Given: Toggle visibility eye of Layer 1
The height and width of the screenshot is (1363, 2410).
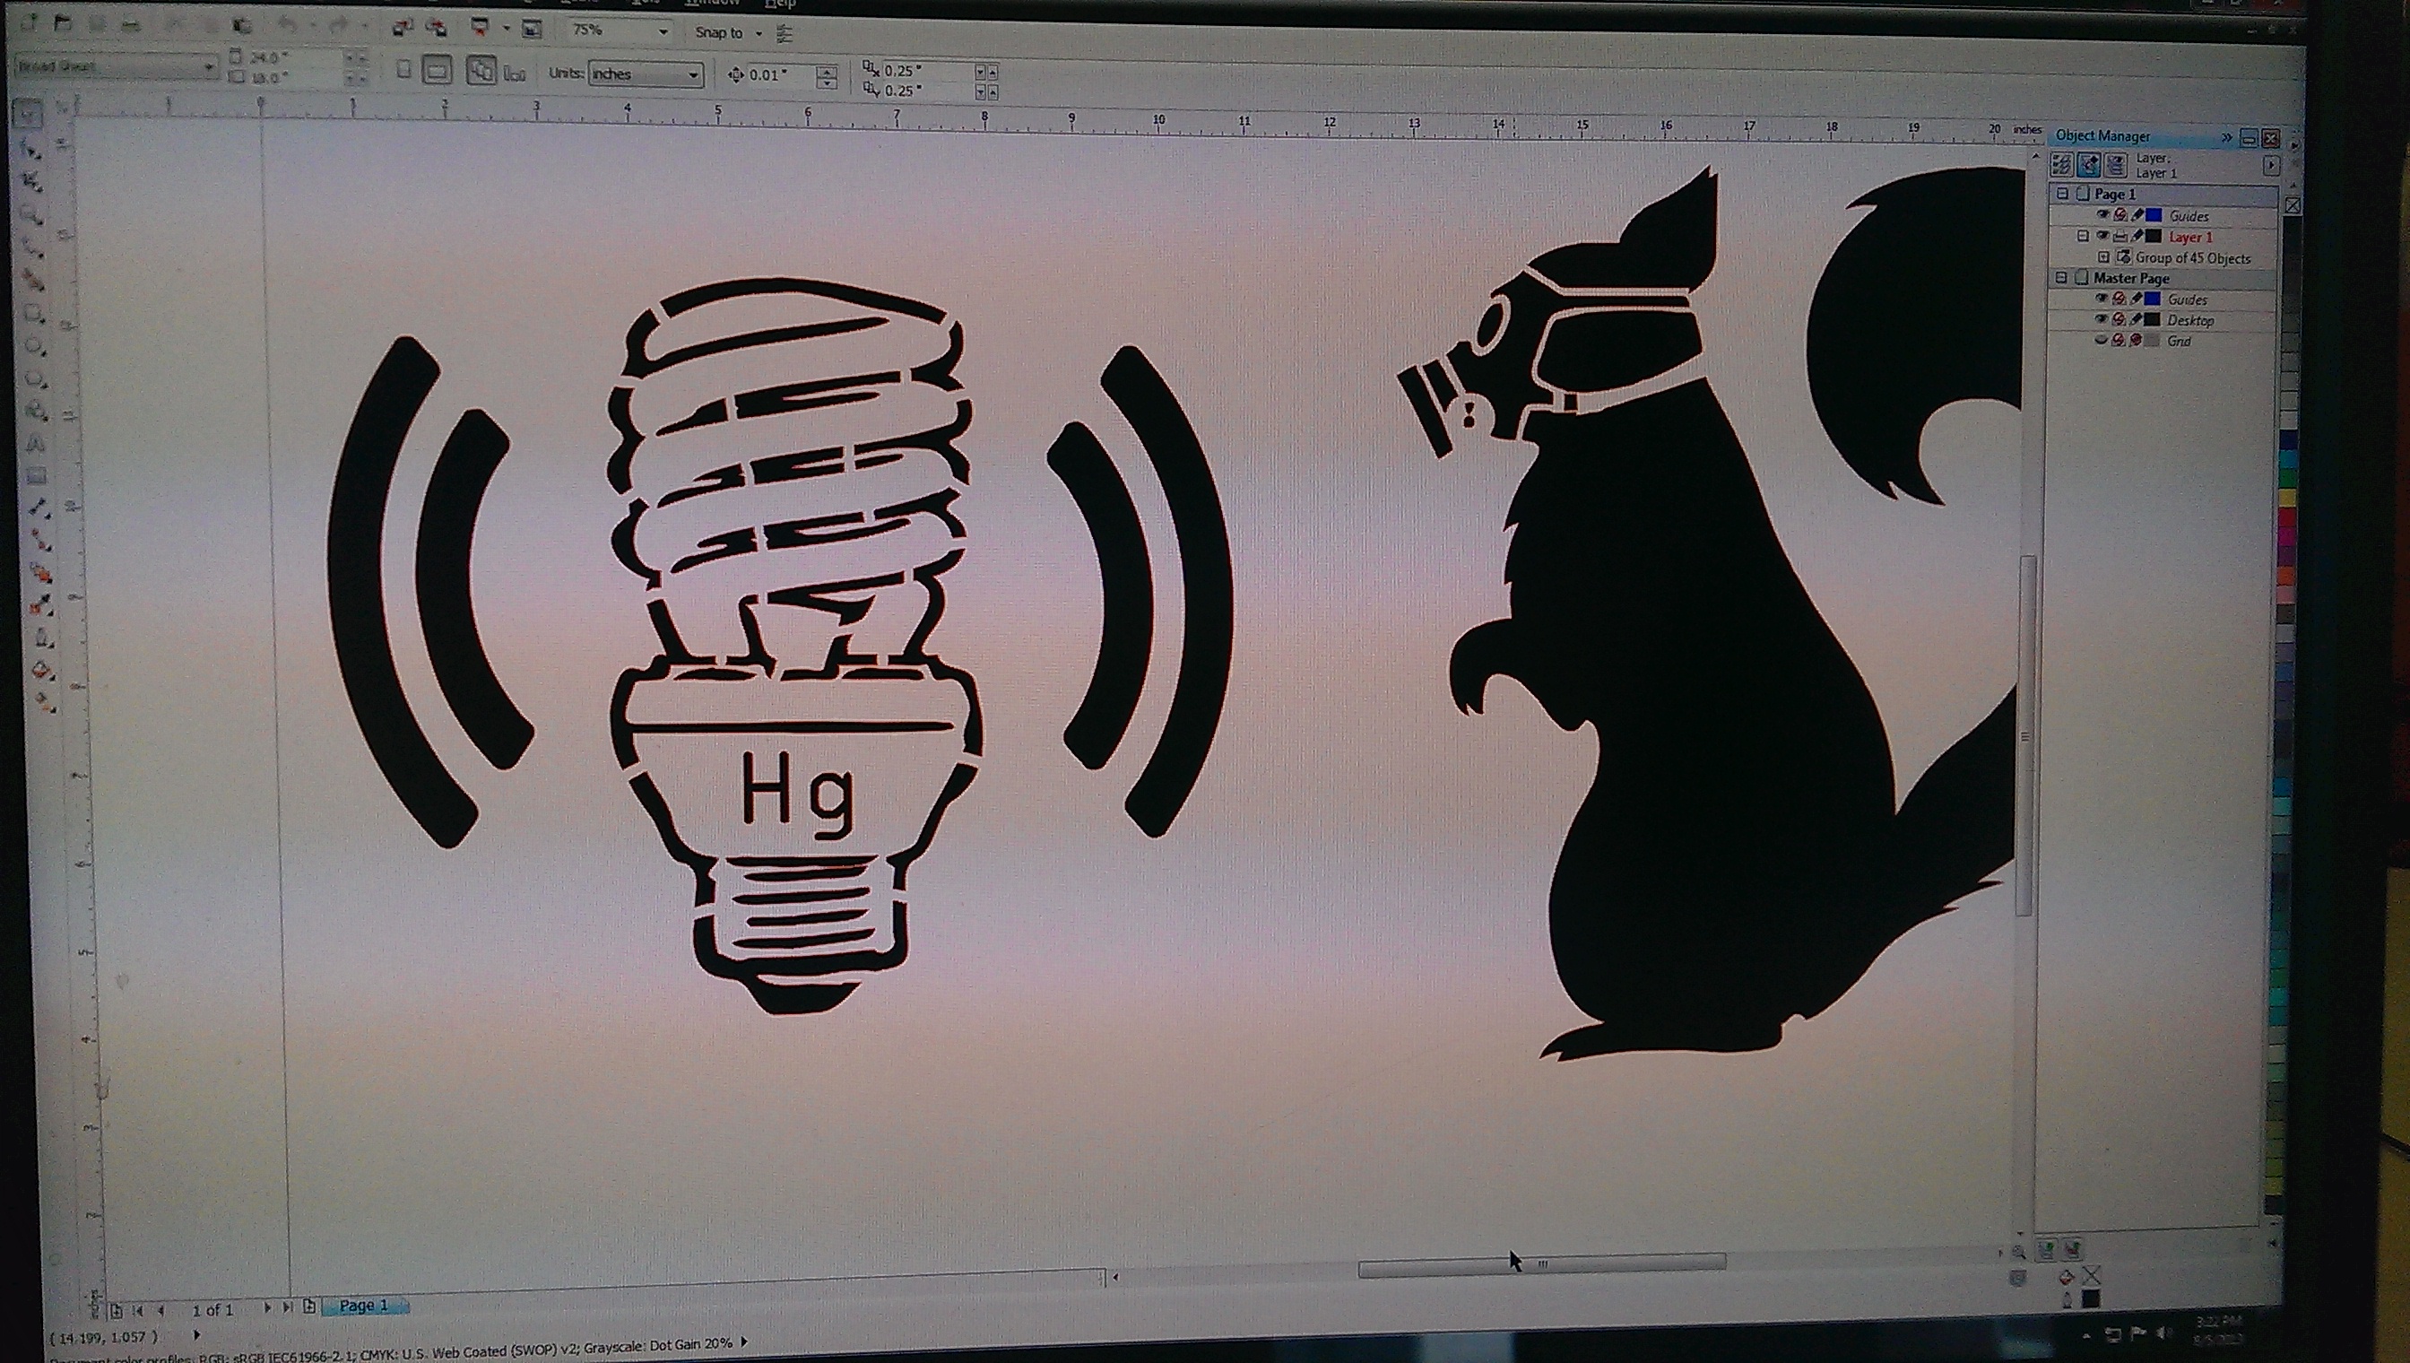Looking at the screenshot, I should pyautogui.click(x=2103, y=236).
